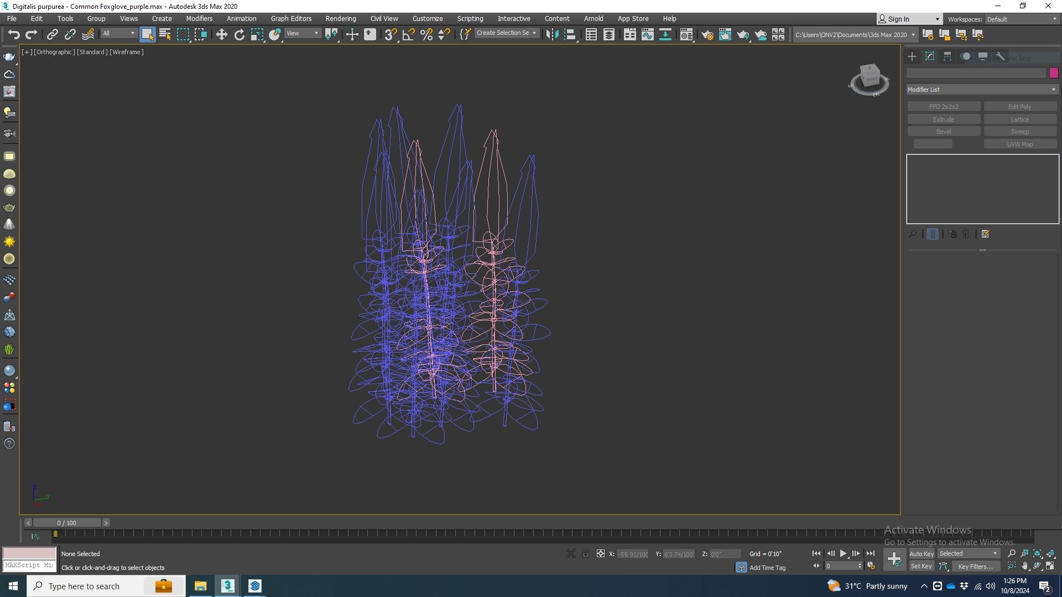This screenshot has width=1062, height=597.
Task: Toggle Window/Crossing selection mode
Action: 200,34
